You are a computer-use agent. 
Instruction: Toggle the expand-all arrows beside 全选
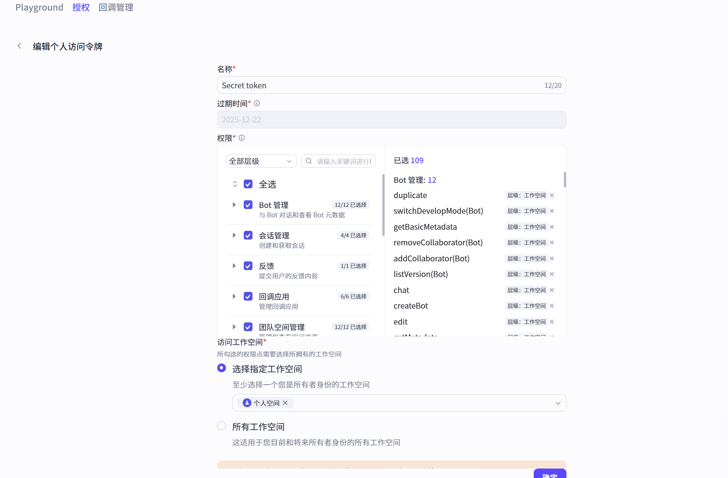click(x=235, y=184)
